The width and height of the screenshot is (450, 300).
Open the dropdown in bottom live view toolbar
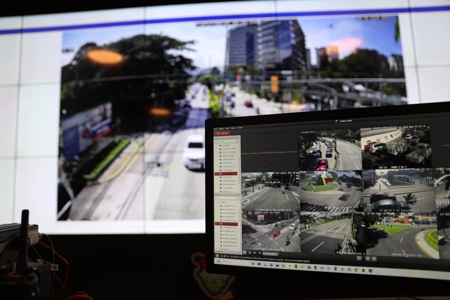click(271, 254)
